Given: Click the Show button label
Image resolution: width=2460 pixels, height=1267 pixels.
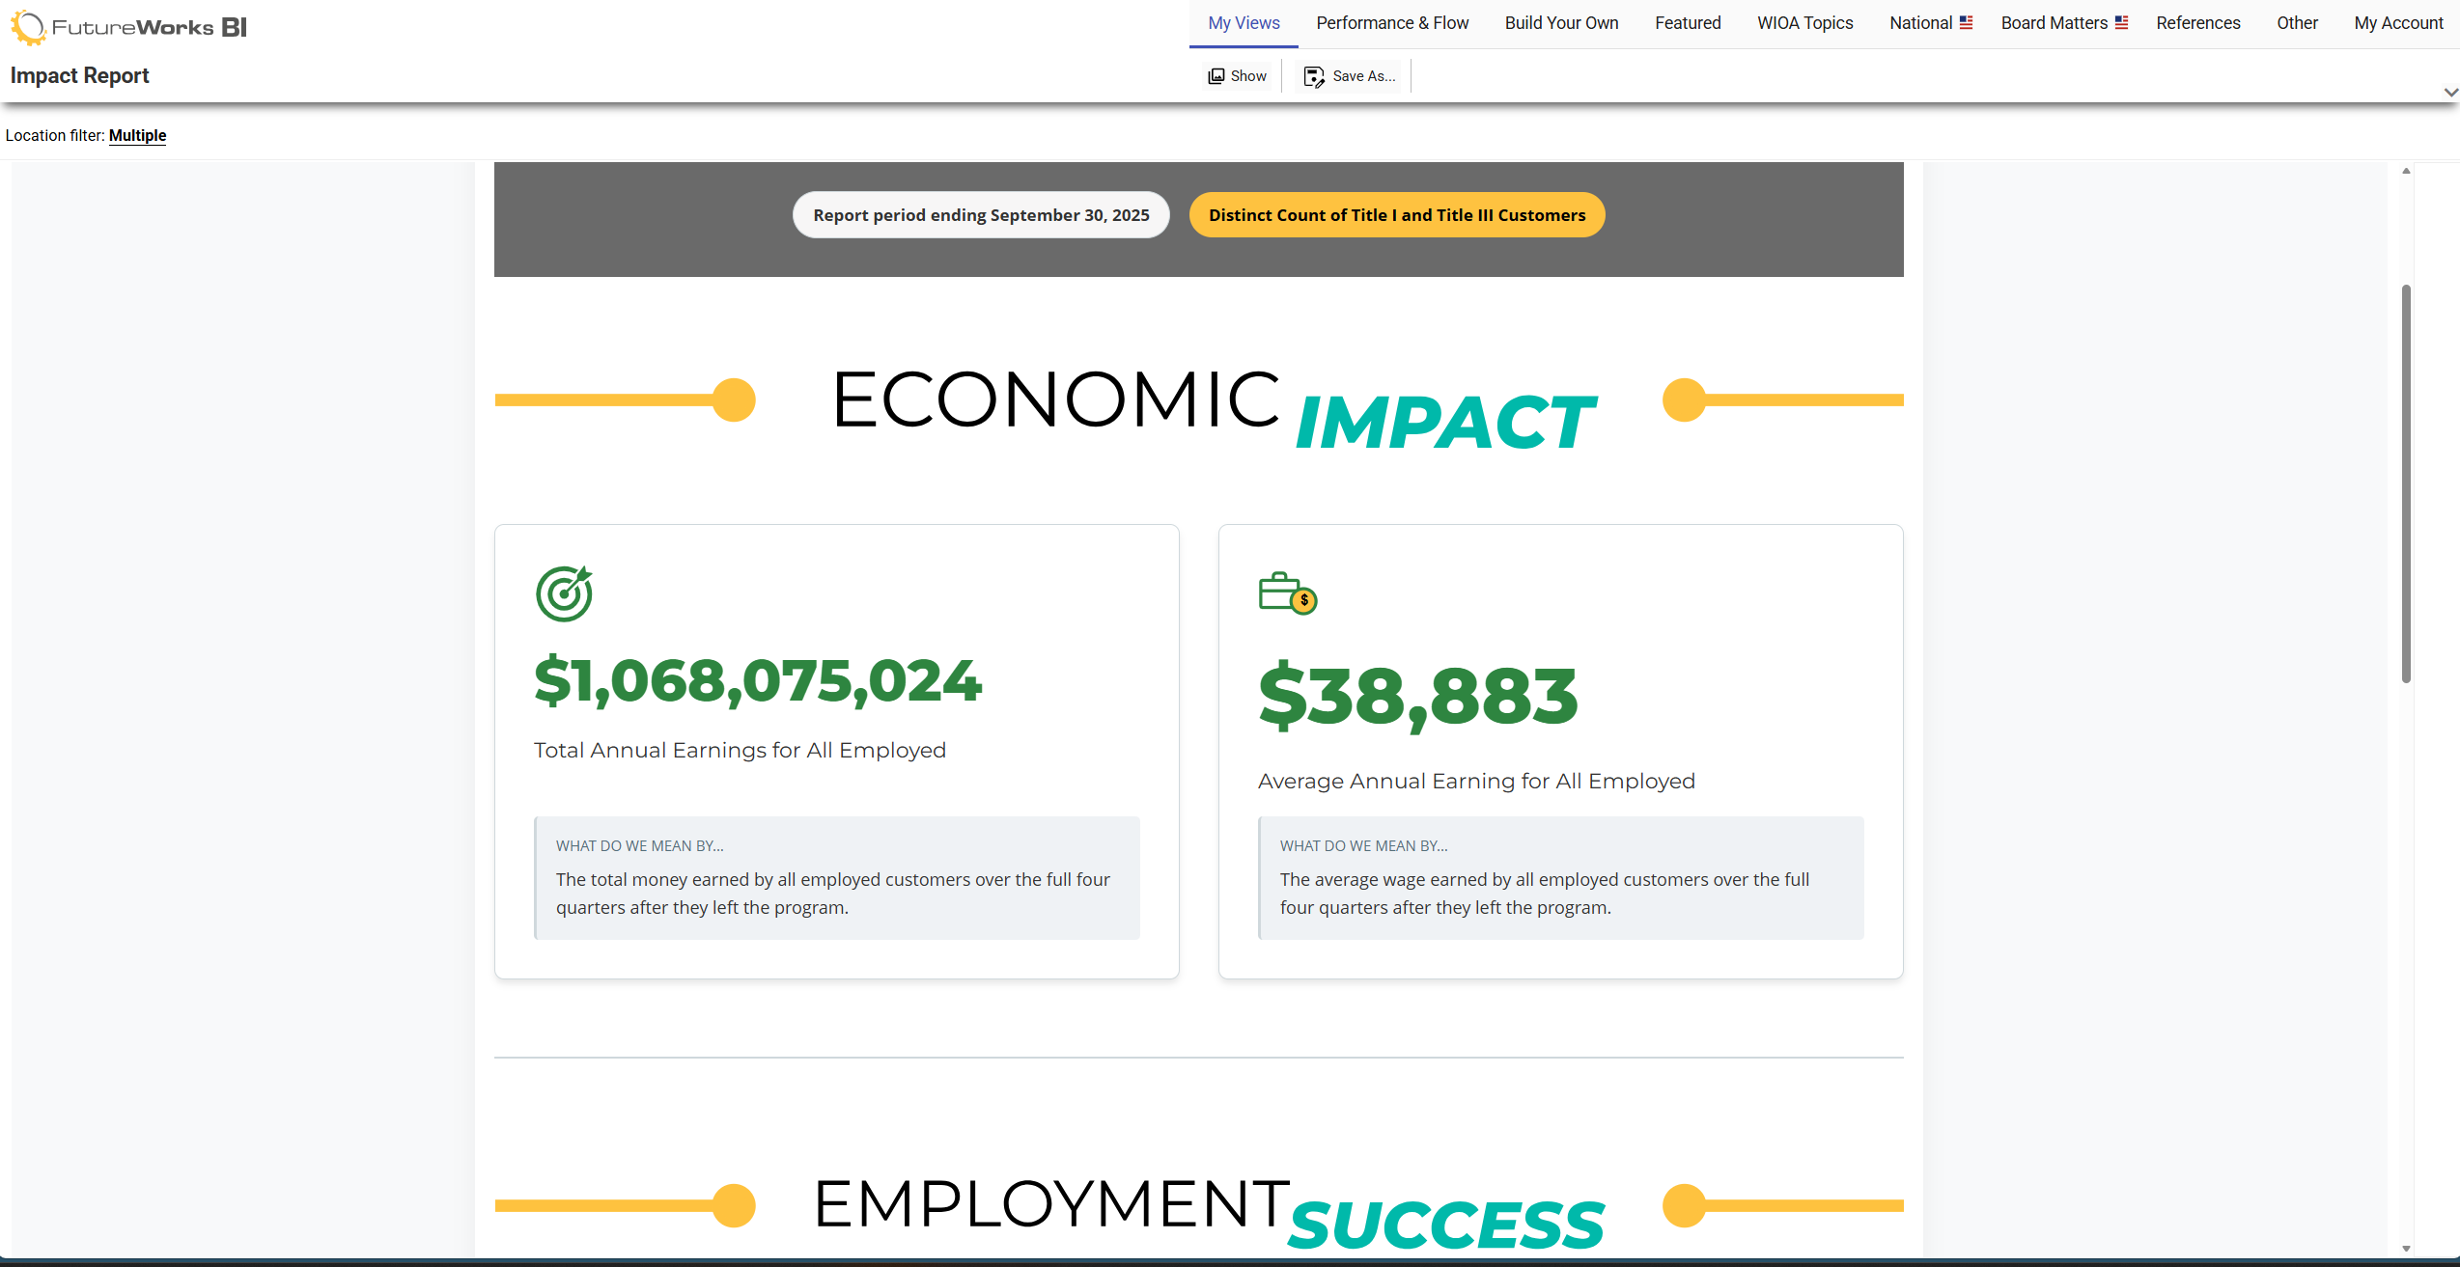Looking at the screenshot, I should 1248,76.
